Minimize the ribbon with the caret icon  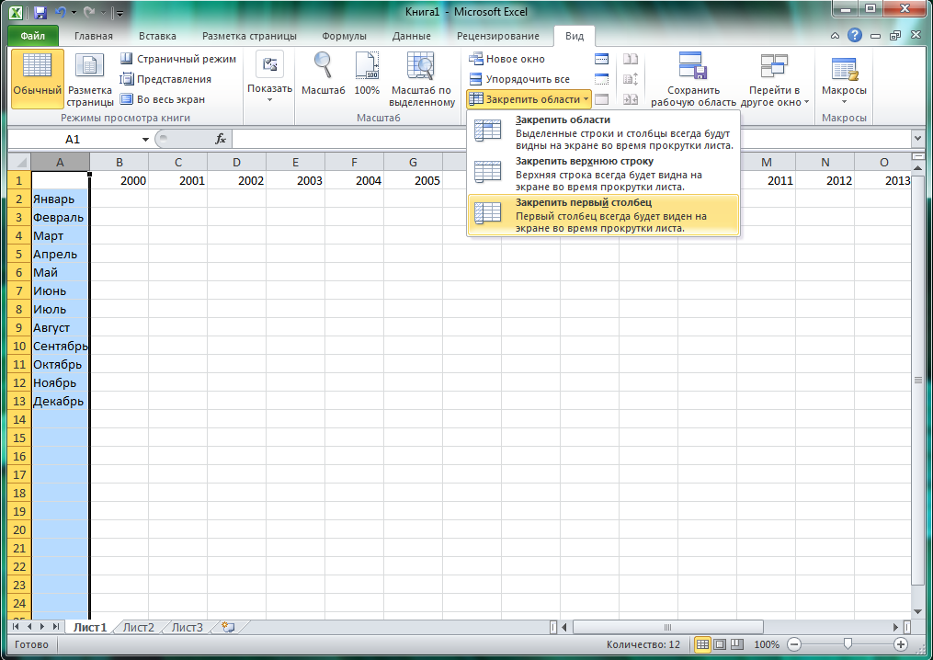(x=836, y=36)
